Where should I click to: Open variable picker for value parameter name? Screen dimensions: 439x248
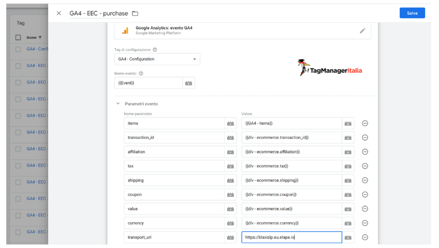(231, 209)
